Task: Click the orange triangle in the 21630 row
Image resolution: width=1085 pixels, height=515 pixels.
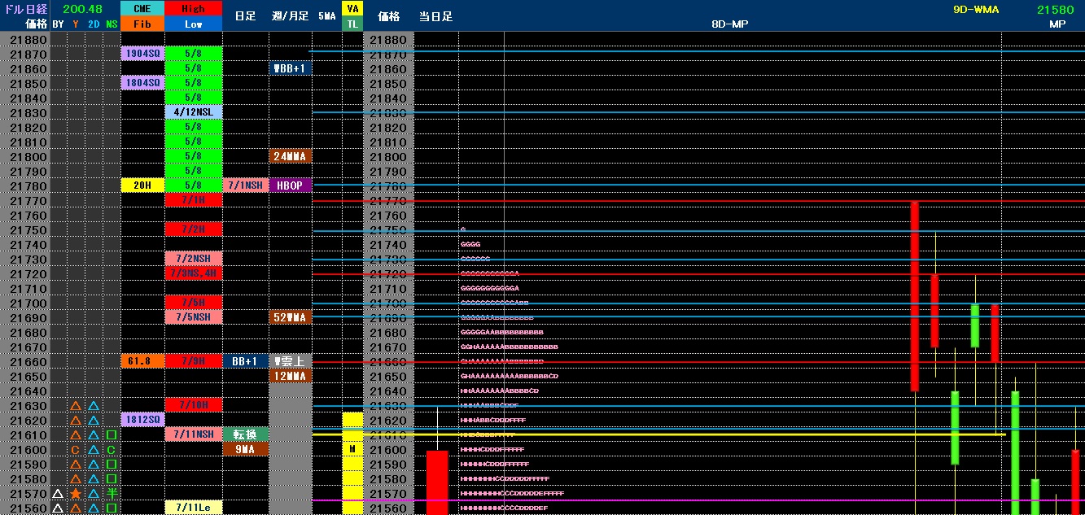Action: coord(76,406)
